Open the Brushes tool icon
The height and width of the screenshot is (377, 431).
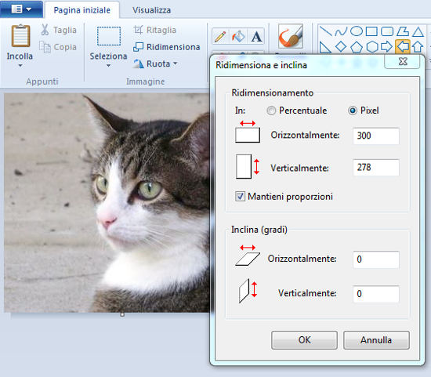coord(291,36)
